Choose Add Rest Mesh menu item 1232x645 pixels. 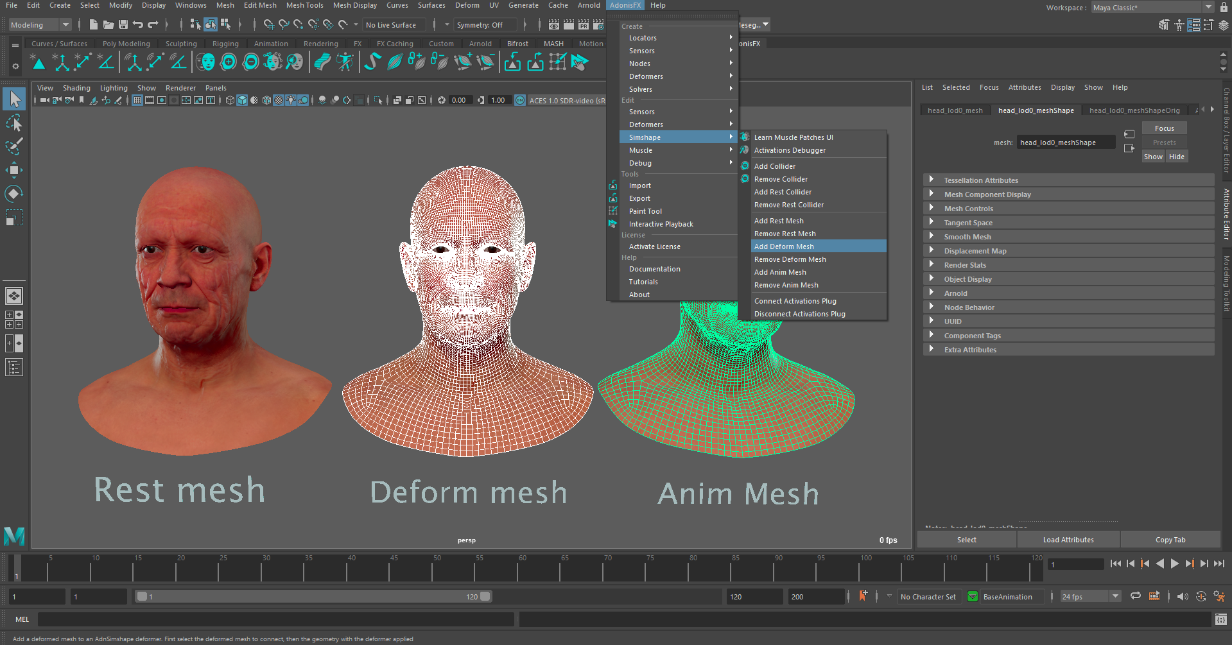tap(819, 221)
